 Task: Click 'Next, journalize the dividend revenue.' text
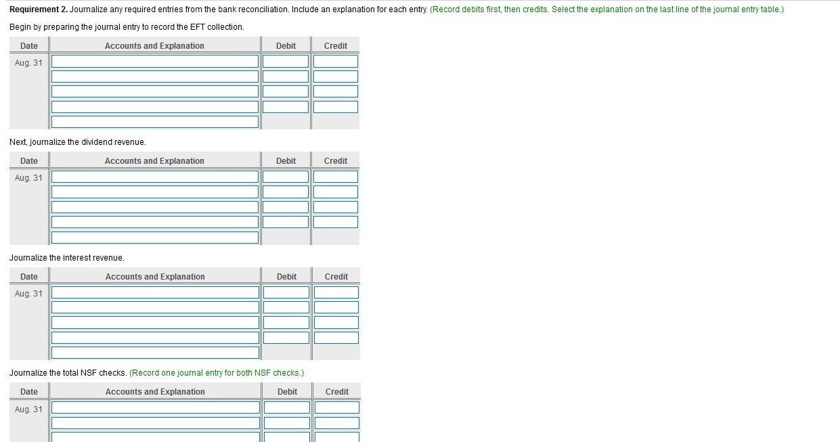tap(78, 142)
